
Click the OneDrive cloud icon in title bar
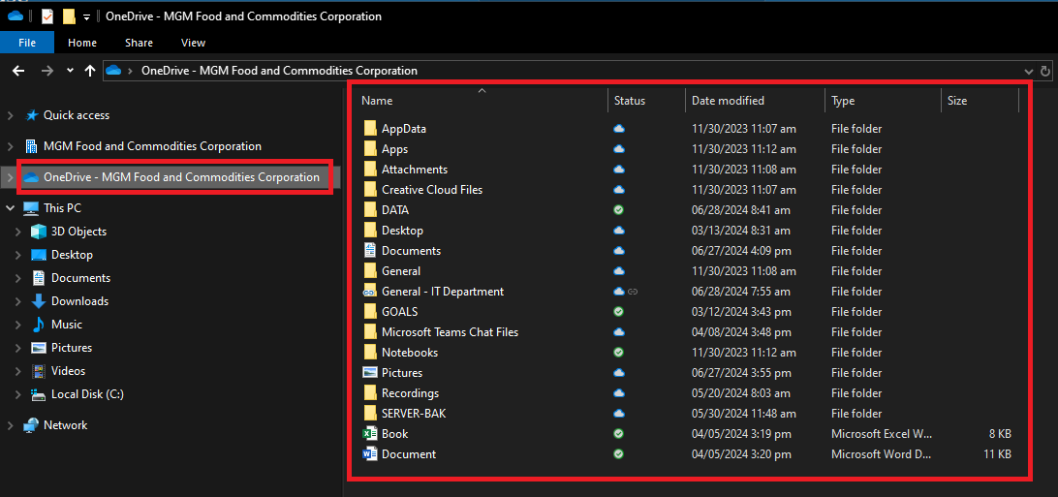tap(16, 16)
